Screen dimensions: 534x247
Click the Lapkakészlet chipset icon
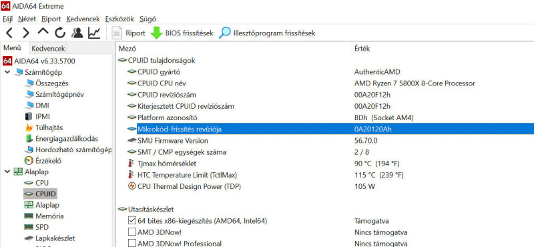29,238
